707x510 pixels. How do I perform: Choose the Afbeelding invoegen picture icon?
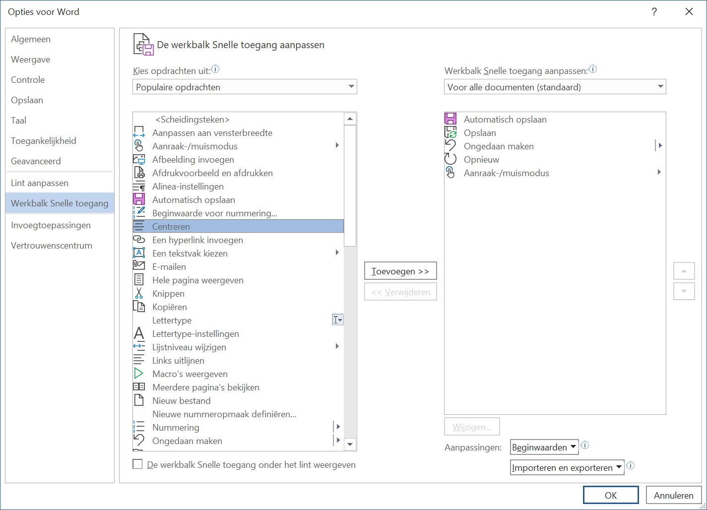[x=139, y=160]
